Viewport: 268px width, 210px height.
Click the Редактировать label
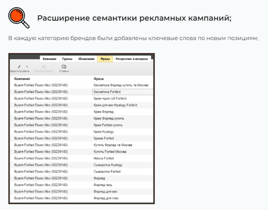coord(19,71)
